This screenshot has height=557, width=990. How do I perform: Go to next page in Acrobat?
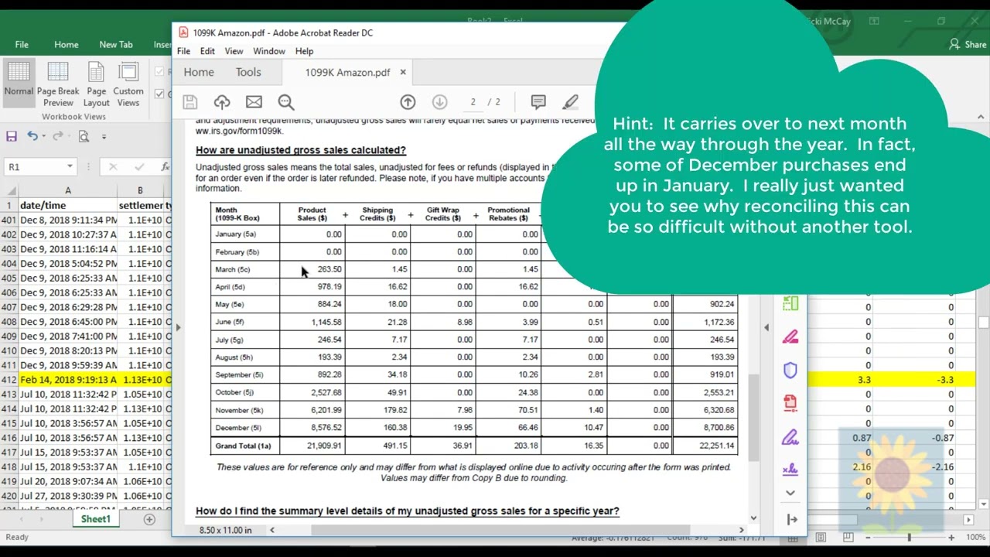coord(439,102)
